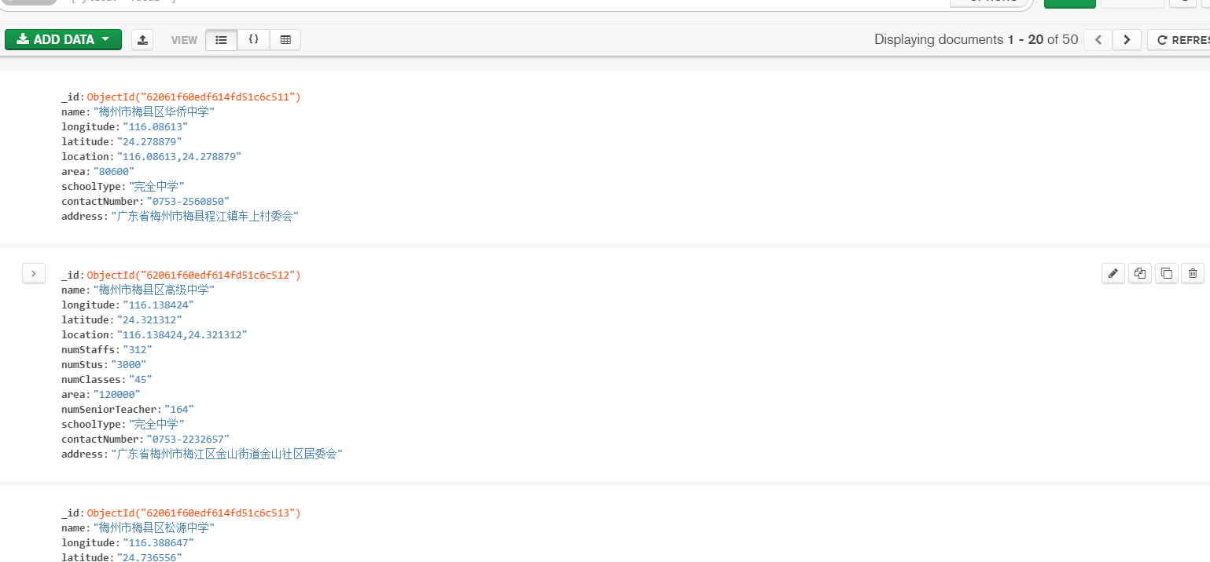
Task: Switch to list view
Action: click(x=222, y=40)
